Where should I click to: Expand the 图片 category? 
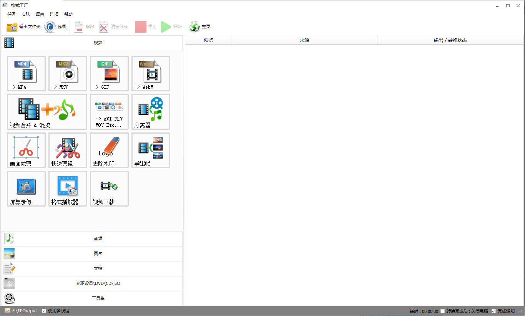(92, 253)
